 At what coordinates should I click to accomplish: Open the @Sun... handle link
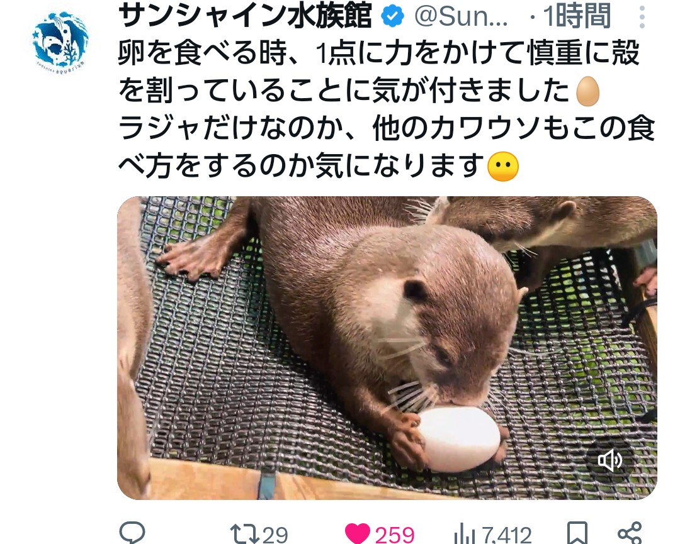(x=461, y=16)
